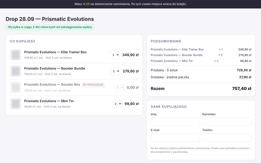Focus the Imię input field
The width and height of the screenshot is (261, 163).
tap(175, 122)
